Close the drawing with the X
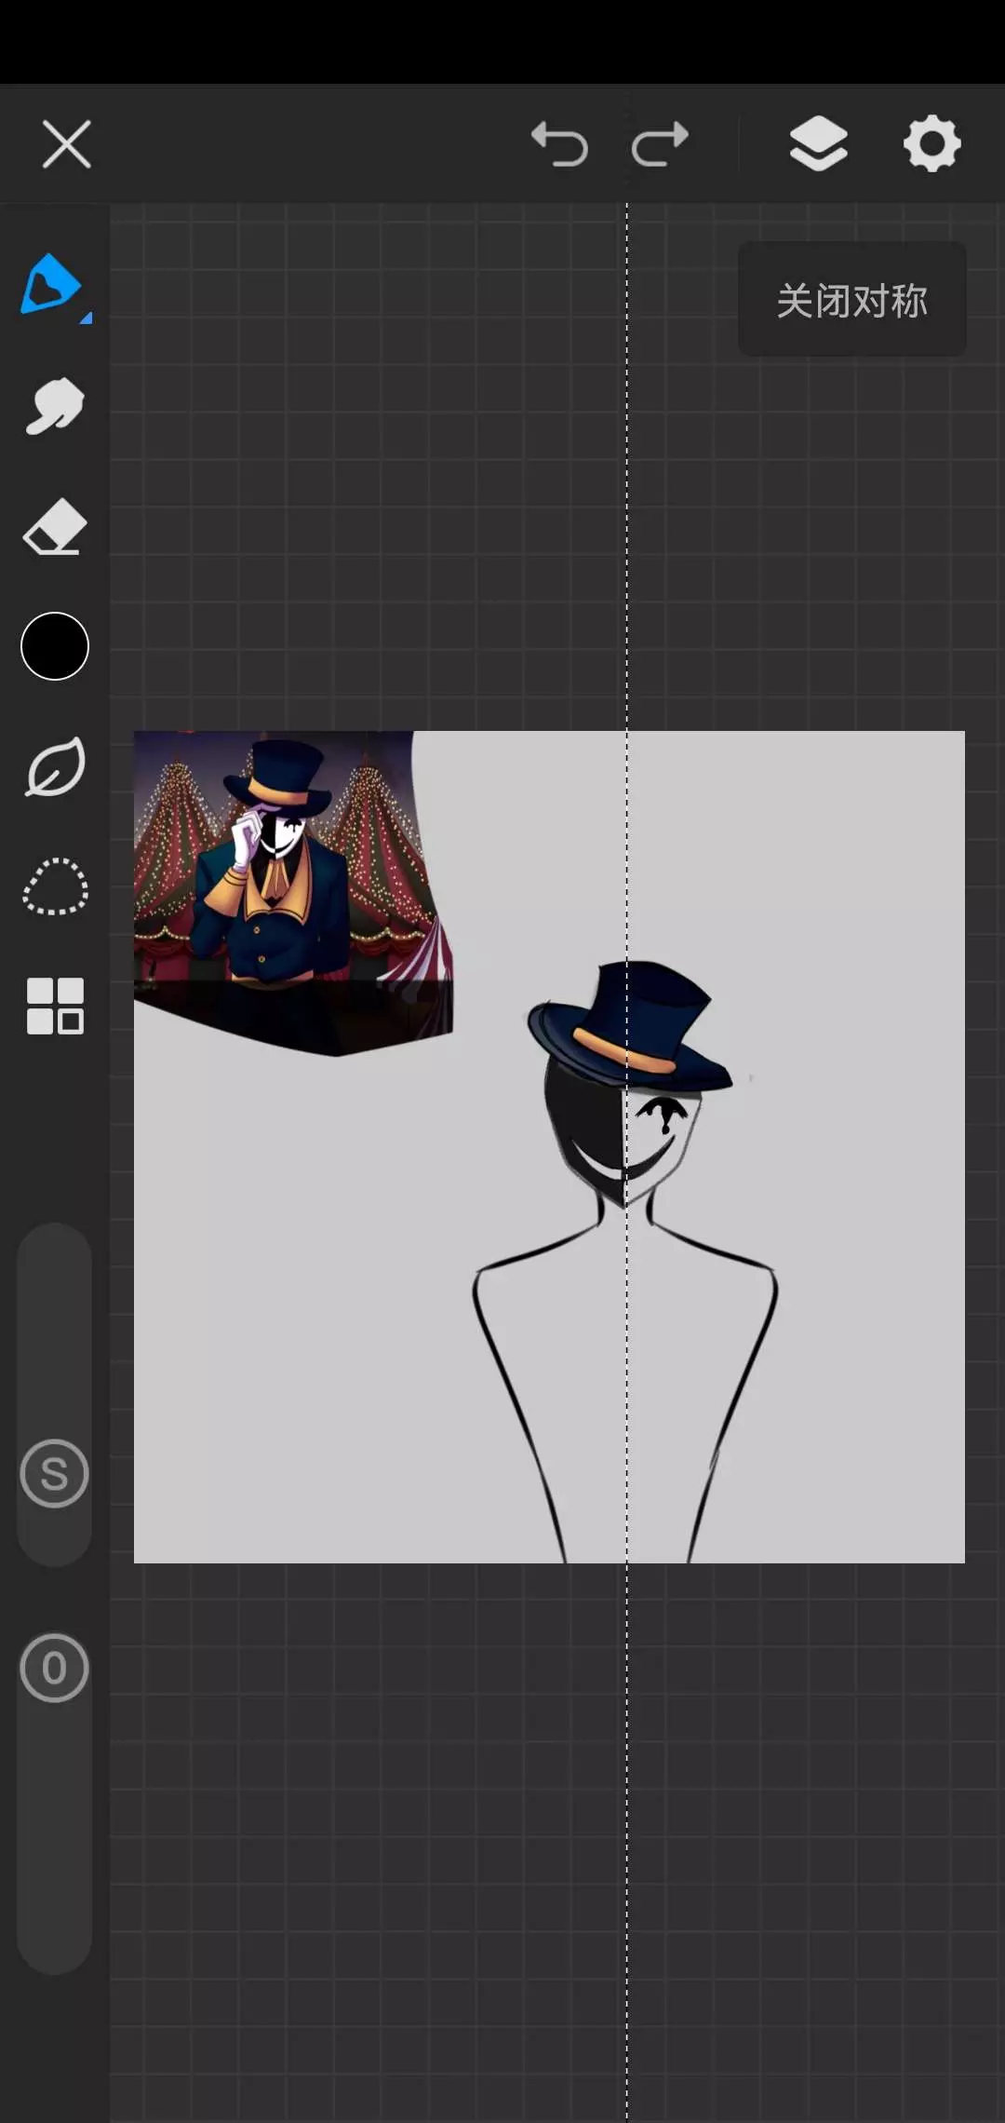 67,144
